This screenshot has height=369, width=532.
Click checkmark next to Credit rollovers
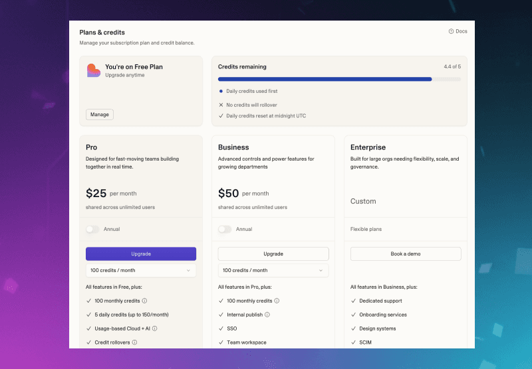88,342
